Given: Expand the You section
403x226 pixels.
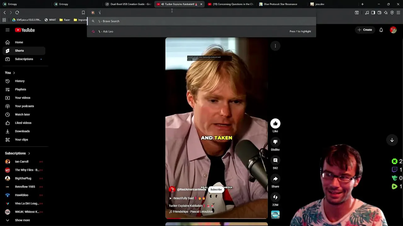Looking at the screenshot, I should (x=10, y=73).
